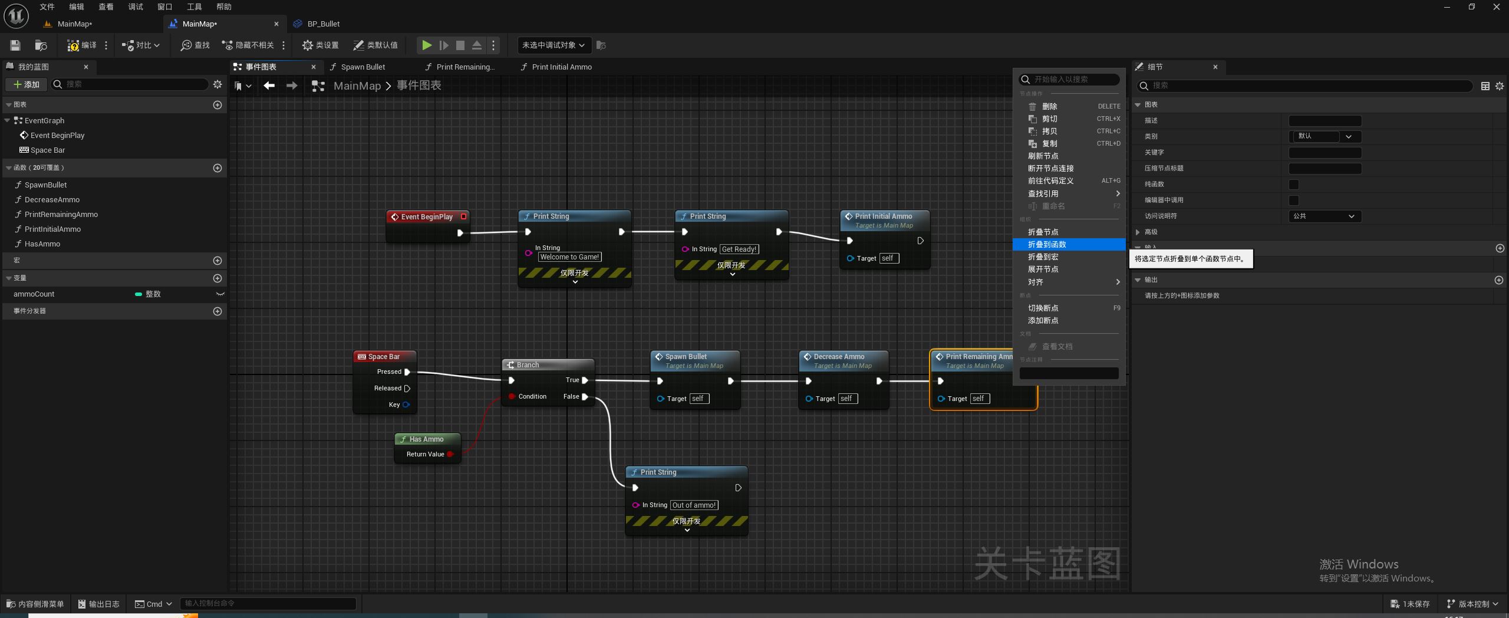This screenshot has width=1509, height=618.
Task: Click the graph navigate back arrow
Action: point(269,86)
